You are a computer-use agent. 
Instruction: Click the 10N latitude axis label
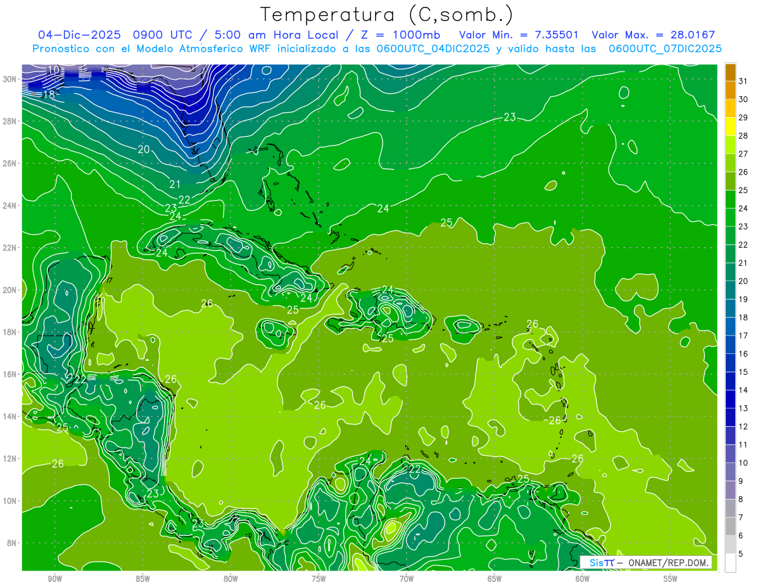point(9,501)
